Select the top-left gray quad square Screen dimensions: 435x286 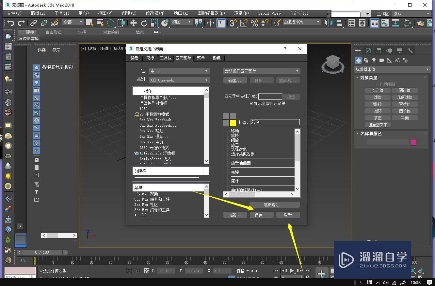226,116
